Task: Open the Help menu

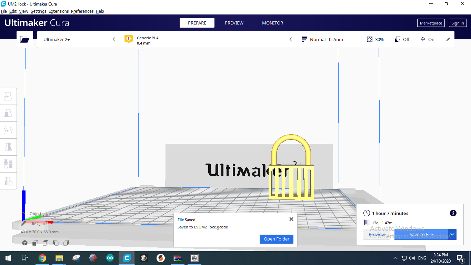Action: [x=100, y=11]
